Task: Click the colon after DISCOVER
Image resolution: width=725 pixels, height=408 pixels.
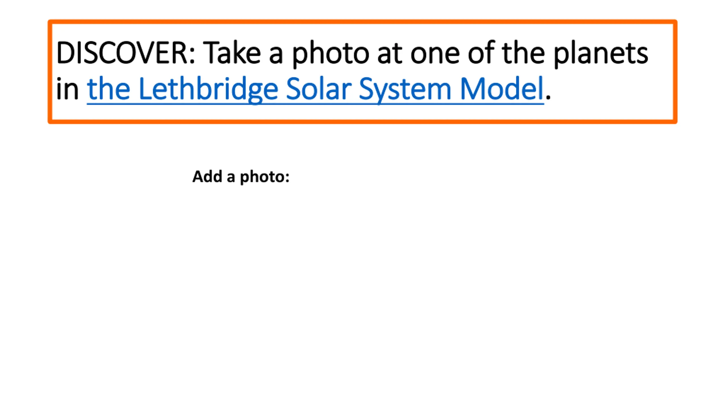Action: point(192,56)
